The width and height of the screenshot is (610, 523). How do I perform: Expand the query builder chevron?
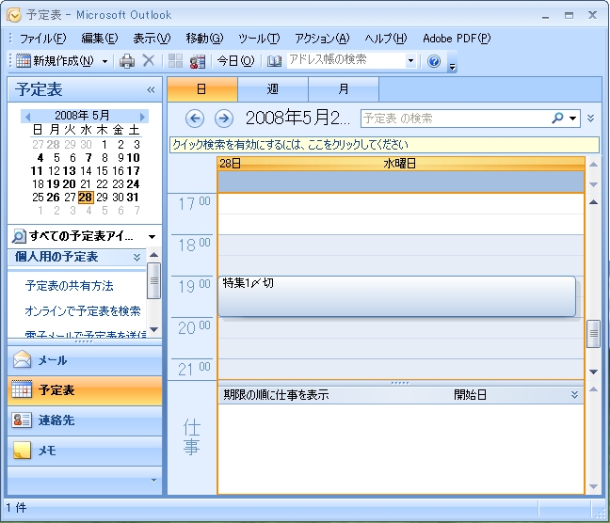click(x=590, y=119)
